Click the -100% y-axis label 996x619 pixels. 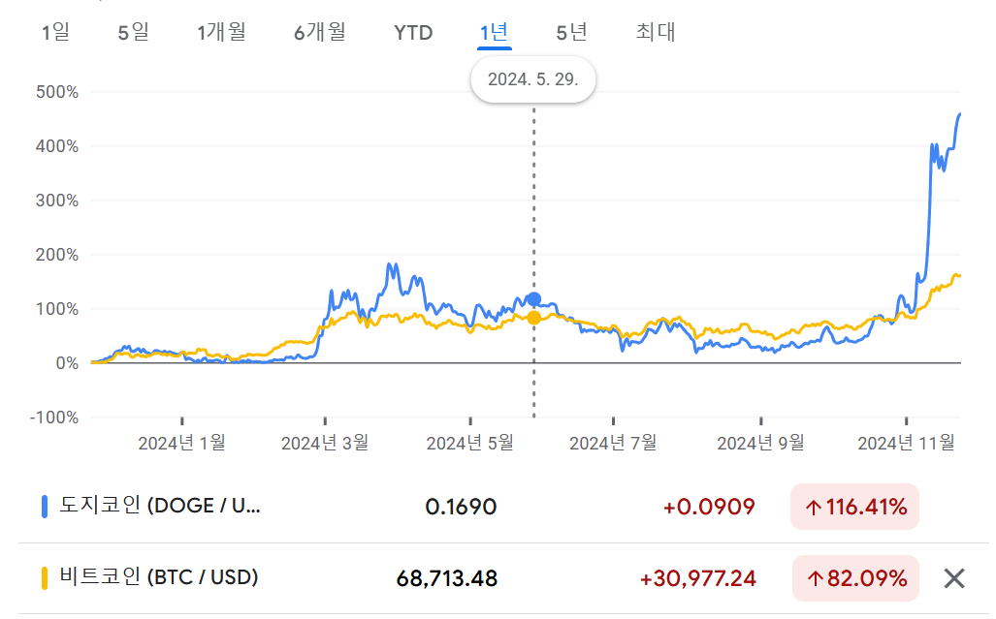pos(54,418)
